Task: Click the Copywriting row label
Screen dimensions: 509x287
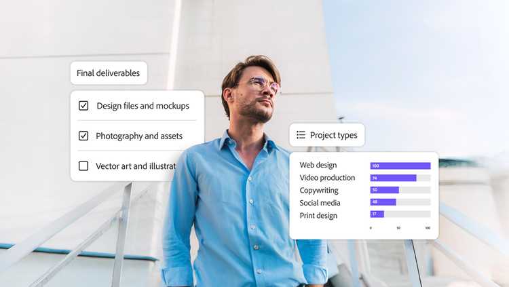Action: click(x=319, y=191)
